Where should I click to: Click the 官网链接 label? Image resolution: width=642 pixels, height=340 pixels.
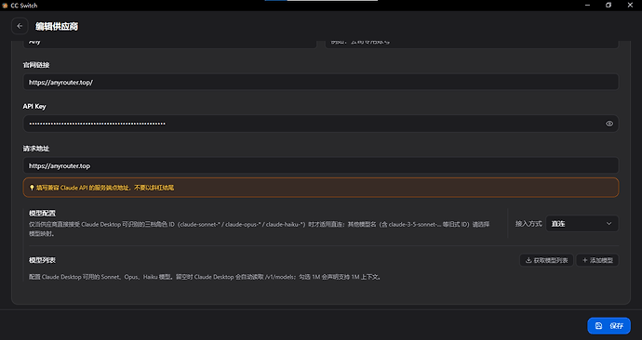click(36, 65)
